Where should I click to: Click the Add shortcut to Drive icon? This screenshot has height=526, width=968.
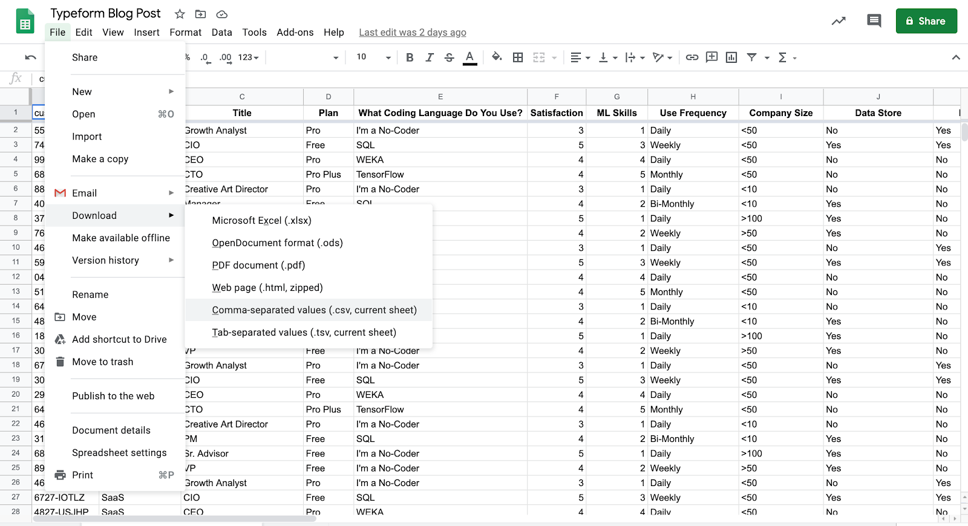point(60,339)
